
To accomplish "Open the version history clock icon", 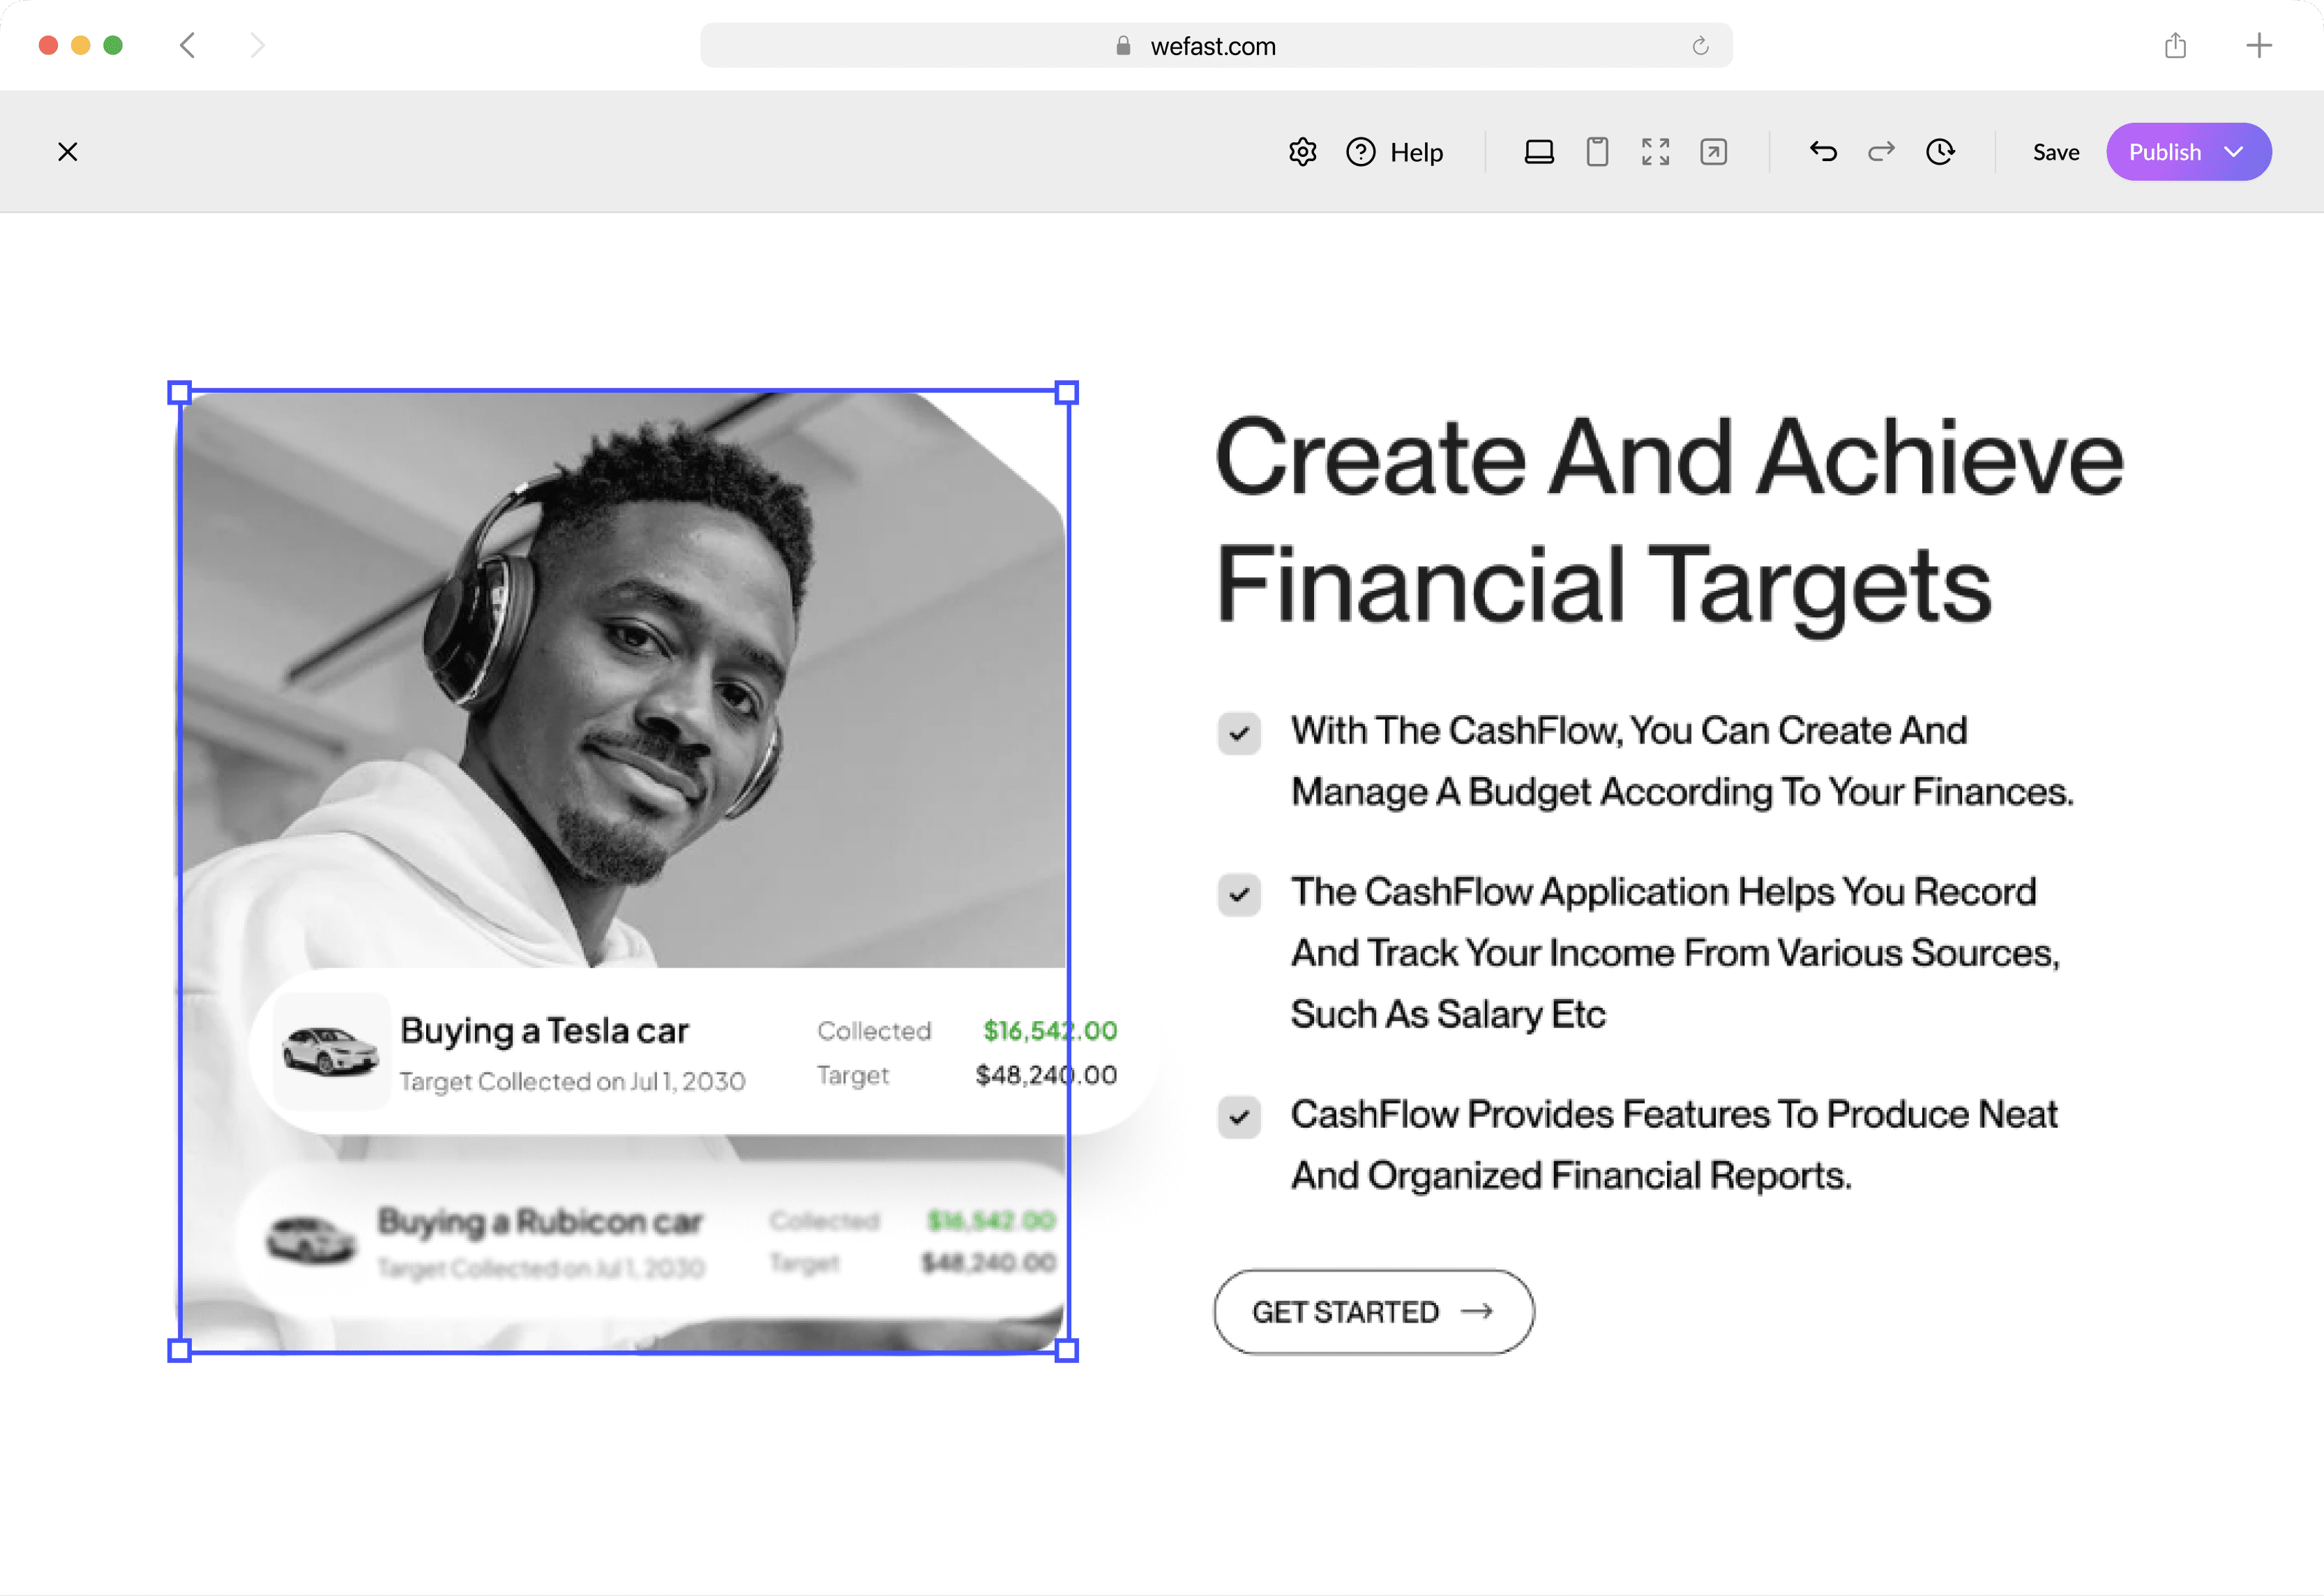I will (1940, 152).
